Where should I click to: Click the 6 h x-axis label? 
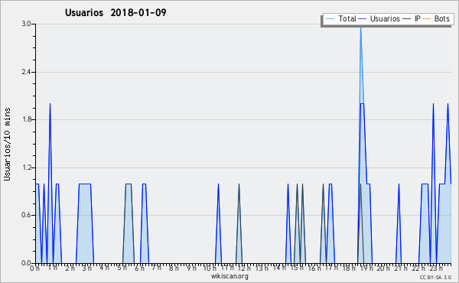coord(139,268)
